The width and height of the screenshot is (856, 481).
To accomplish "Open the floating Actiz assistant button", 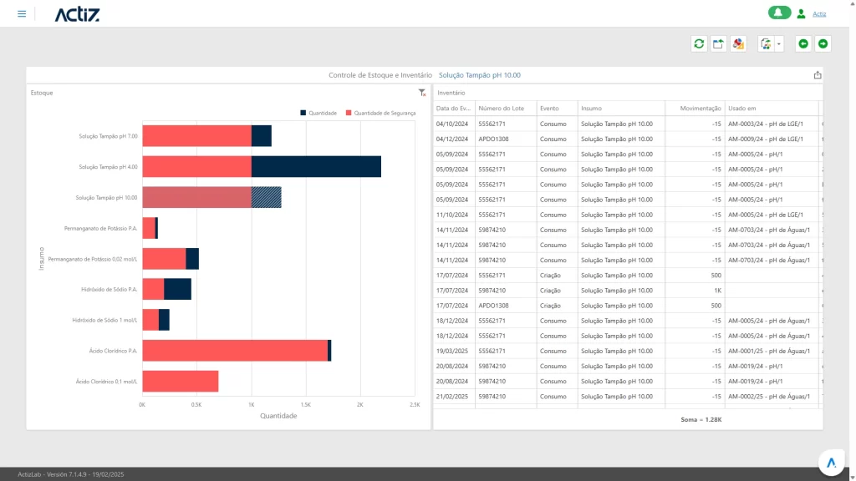I will coord(831,462).
